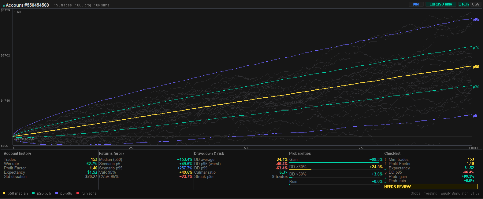This screenshot has width=483, height=199.
Task: Click the Run simulation button
Action: pos(463,4)
